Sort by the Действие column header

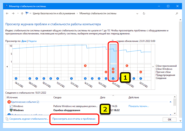click(x=134, y=98)
